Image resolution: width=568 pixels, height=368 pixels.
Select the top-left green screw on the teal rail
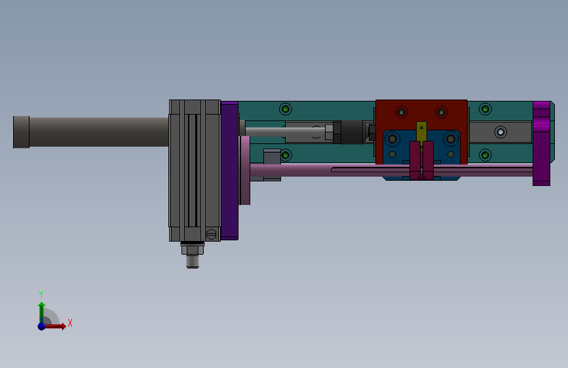click(286, 109)
